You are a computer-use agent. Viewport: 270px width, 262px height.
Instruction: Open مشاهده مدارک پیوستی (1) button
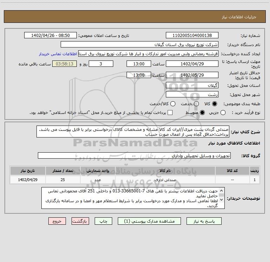pos(149,221)
